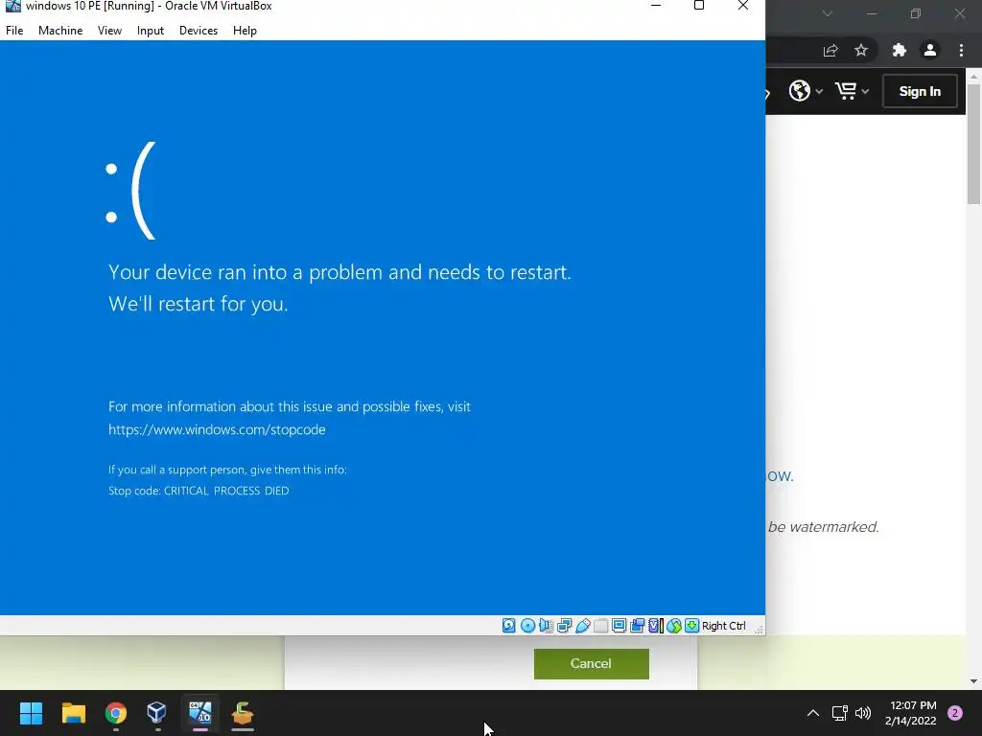Open the clock showing 12:07 PM
The image size is (982, 736).
[x=911, y=713]
